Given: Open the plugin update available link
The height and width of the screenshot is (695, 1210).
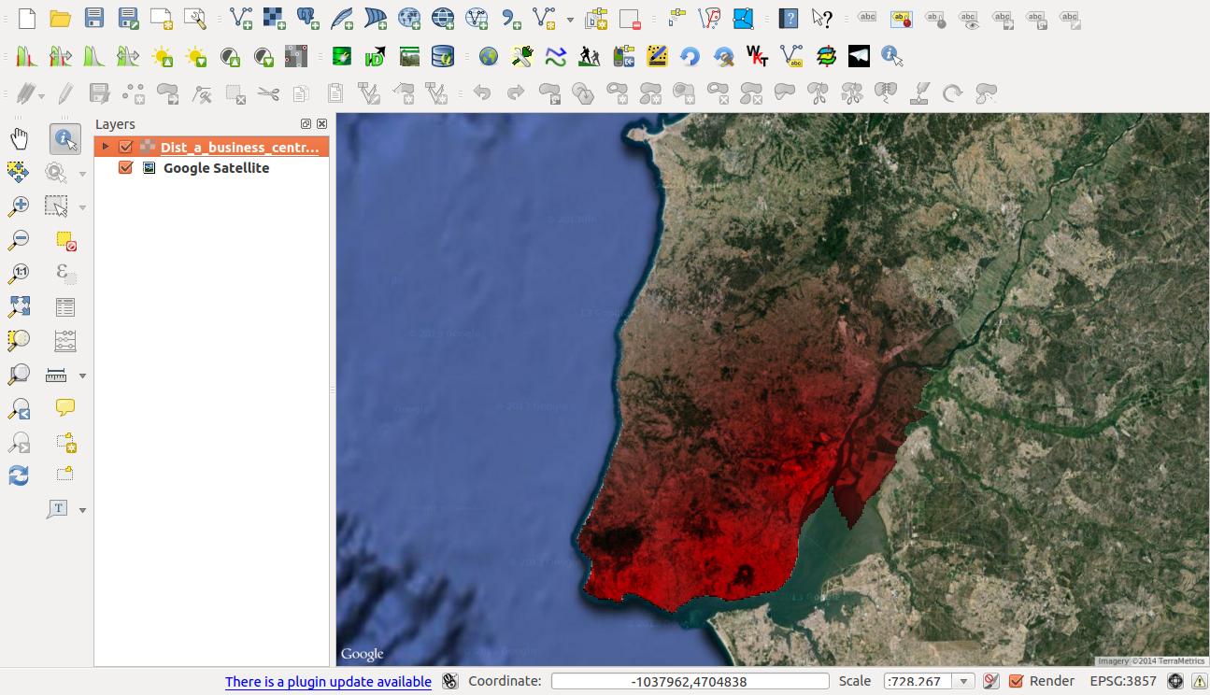Looking at the screenshot, I should (x=328, y=682).
